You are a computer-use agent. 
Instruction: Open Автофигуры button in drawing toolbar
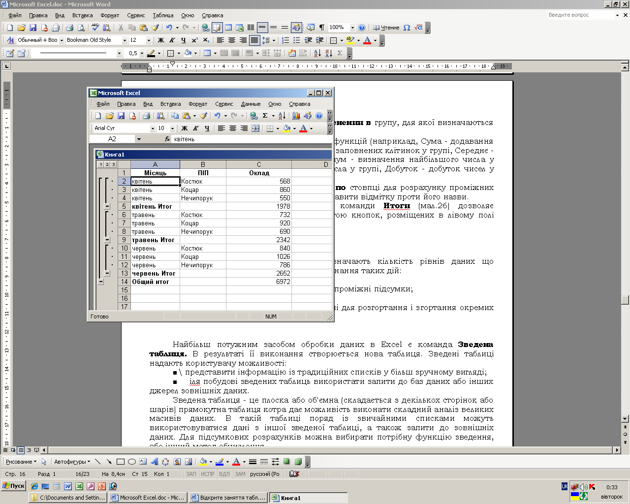tap(72, 462)
